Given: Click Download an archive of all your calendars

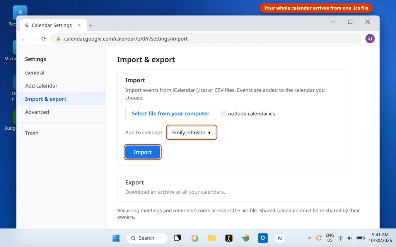Looking at the screenshot, I should point(175,192).
